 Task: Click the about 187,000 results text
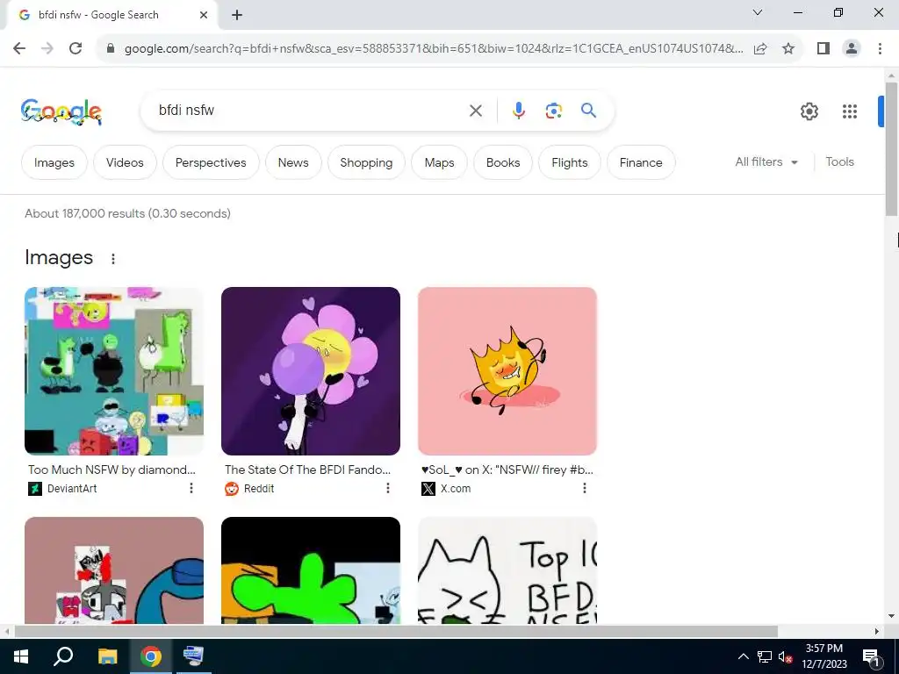point(127,213)
